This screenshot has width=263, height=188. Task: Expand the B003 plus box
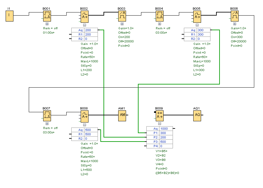122,24
